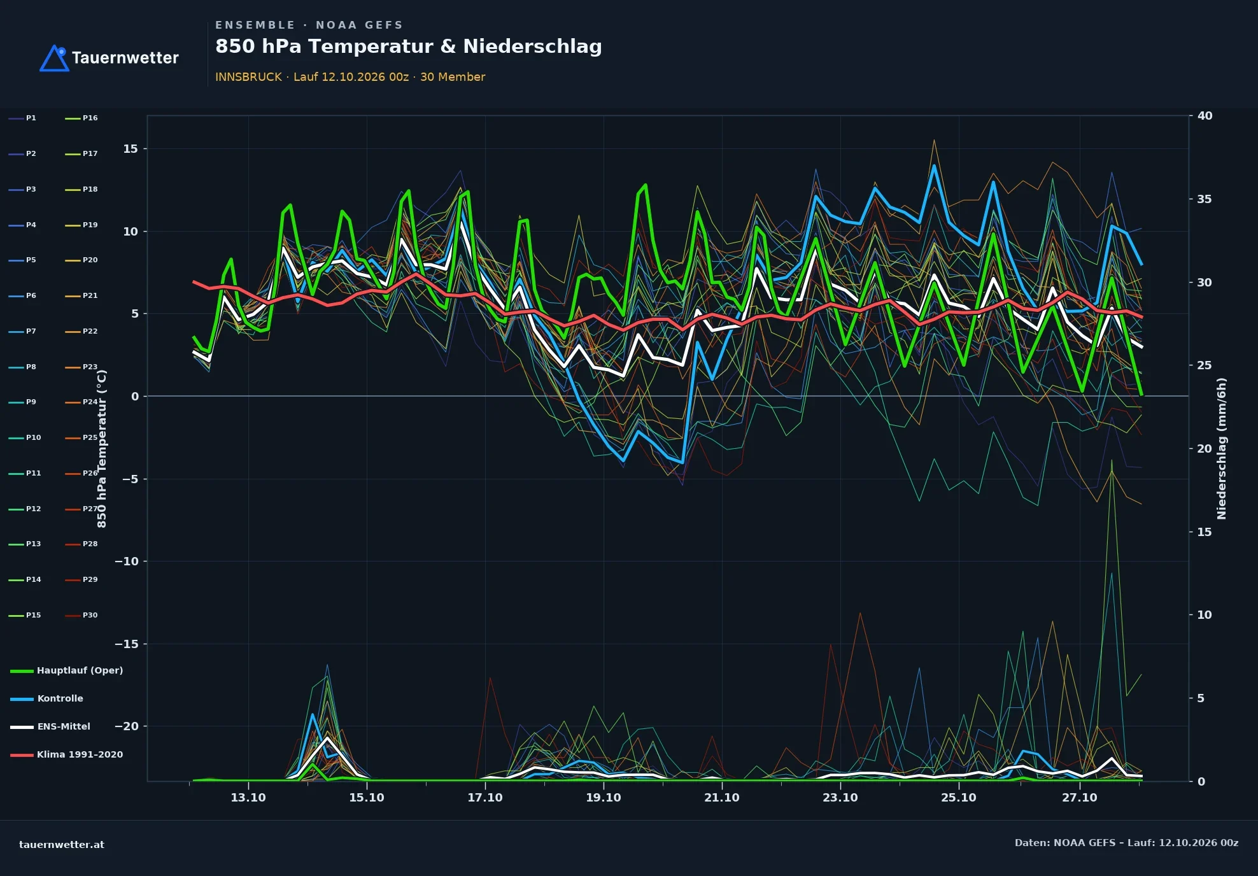Click the 25.10 date tick label

click(959, 798)
